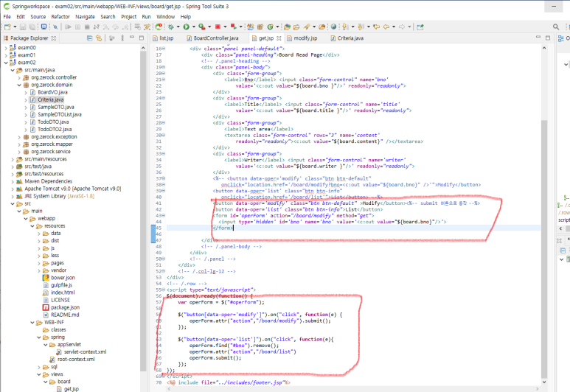Click the Open Type icon
The width and height of the screenshot is (570, 392).
click(287, 27)
